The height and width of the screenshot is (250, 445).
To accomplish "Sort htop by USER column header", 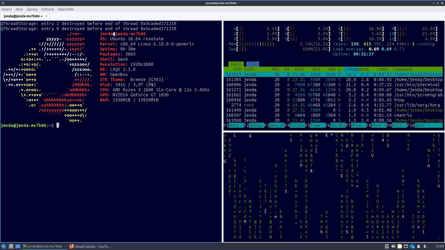I will (249, 69).
